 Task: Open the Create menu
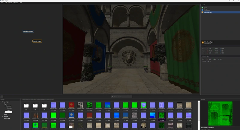coord(10,3)
